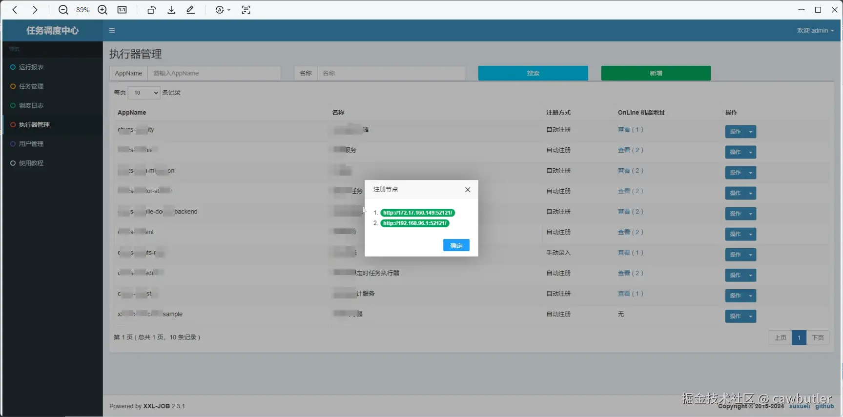
Task: Collapse sidebar with hamburger icon
Action: 112,30
